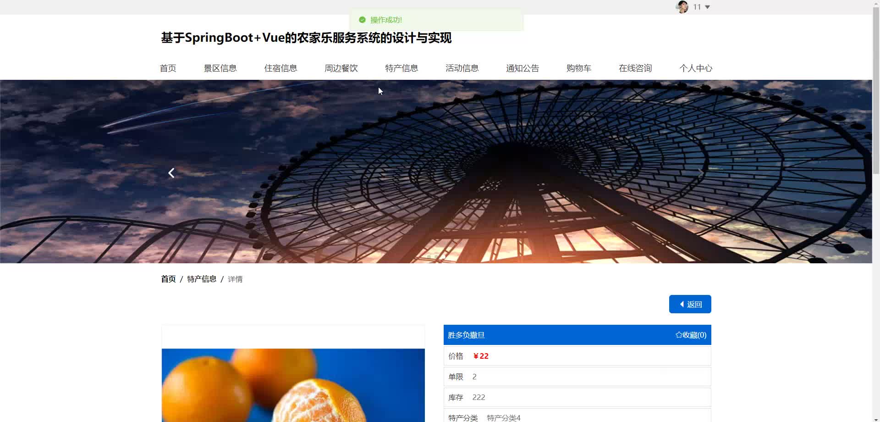This screenshot has width=880, height=422.
Task: Click the 特产分类4 category value
Action: pos(504,418)
